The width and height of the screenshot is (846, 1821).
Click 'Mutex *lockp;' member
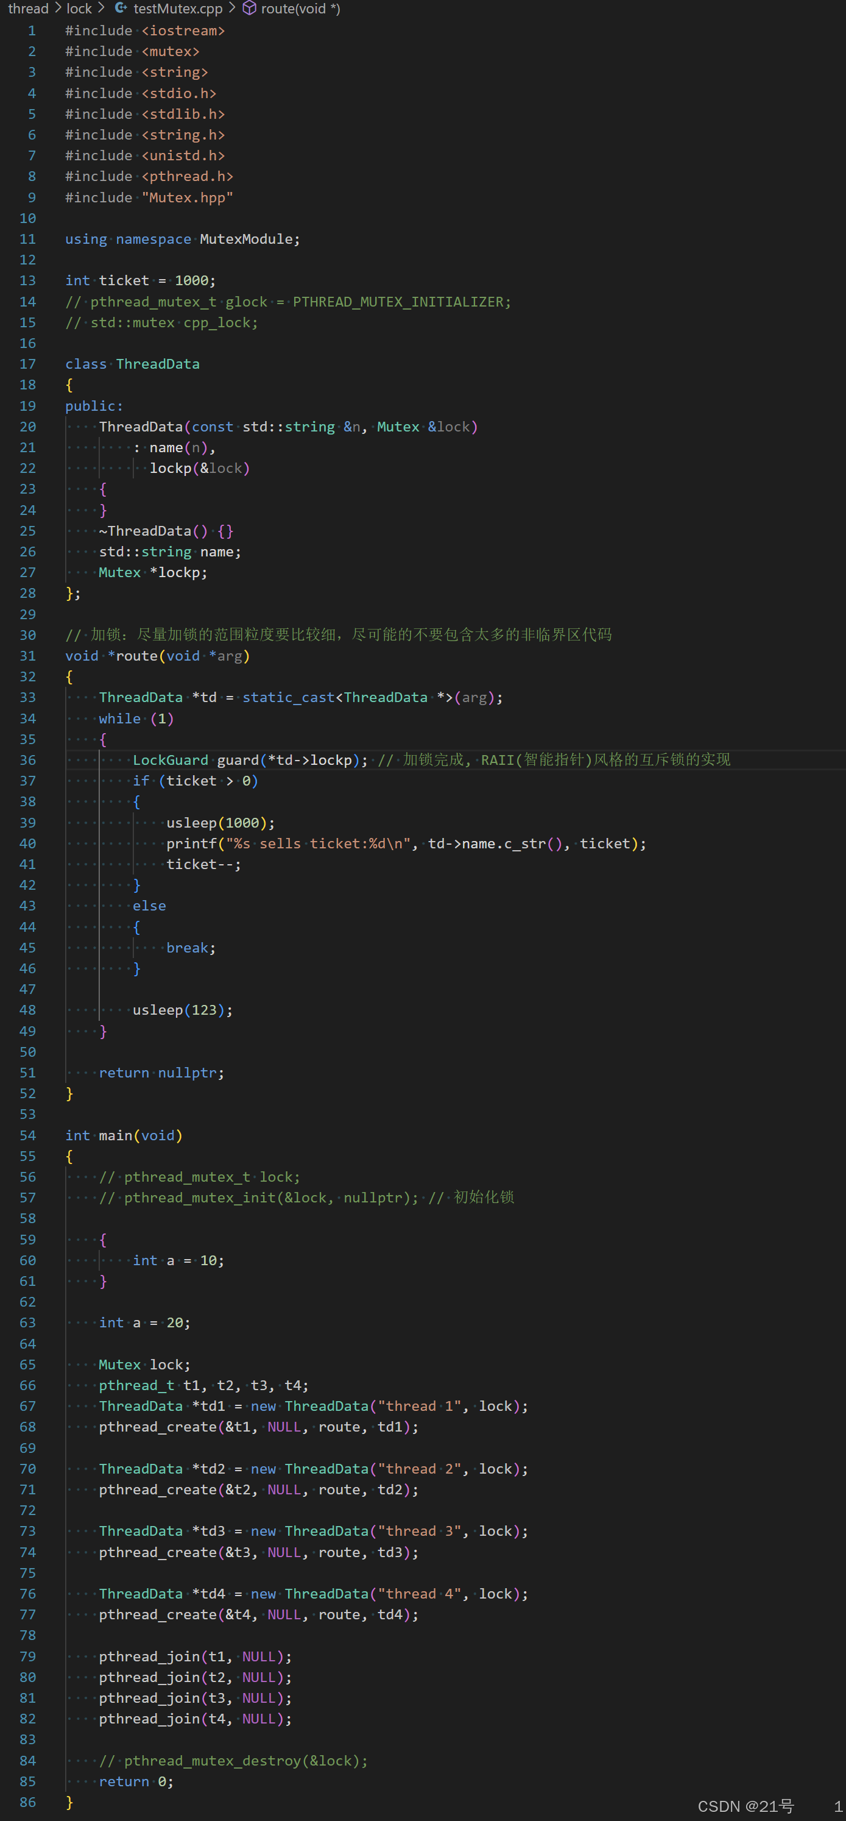click(x=153, y=573)
